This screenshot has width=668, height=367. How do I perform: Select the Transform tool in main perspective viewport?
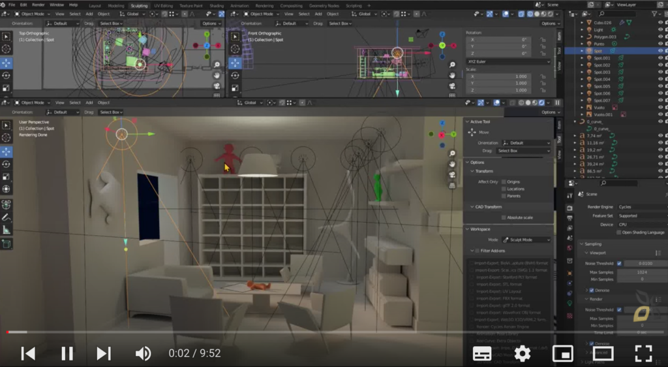point(6,189)
